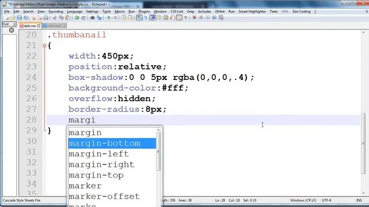Choose margin from the autocomplete list
Screen dimensions: 369x207
(112, 133)
